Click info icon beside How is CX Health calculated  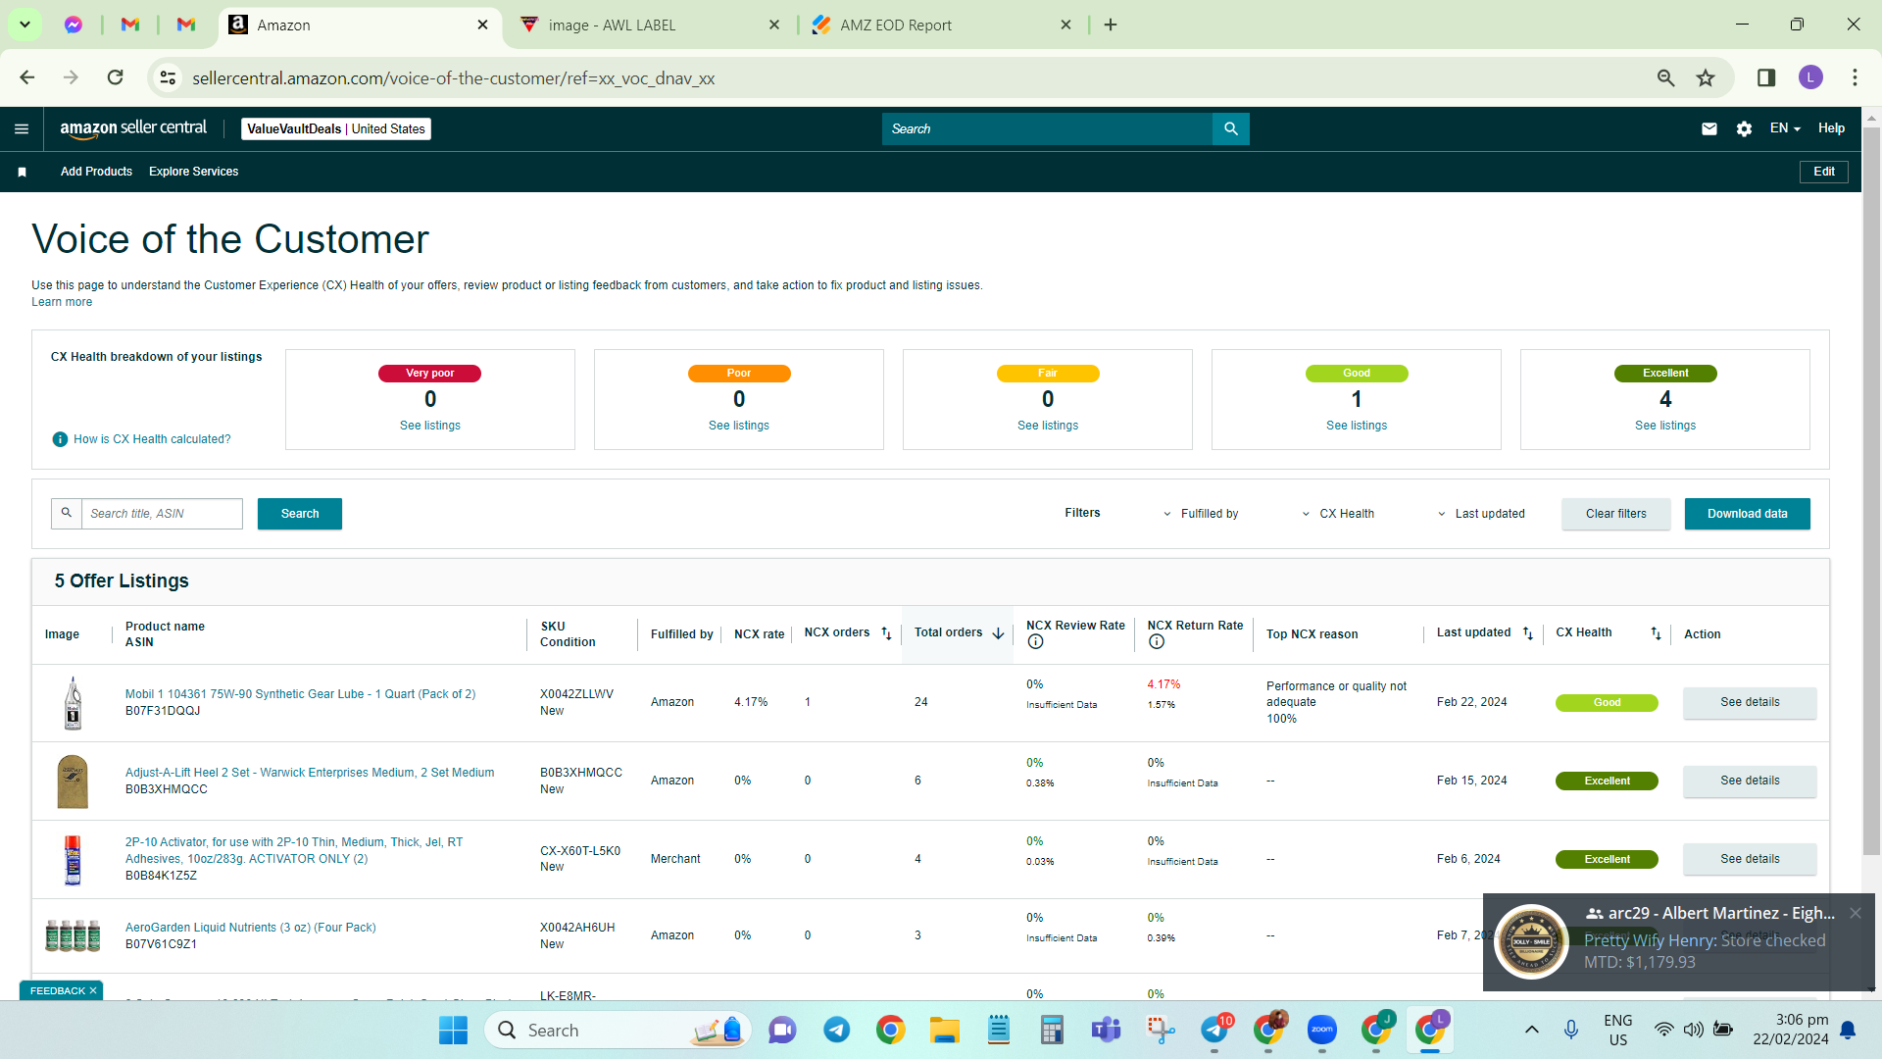[x=60, y=439]
